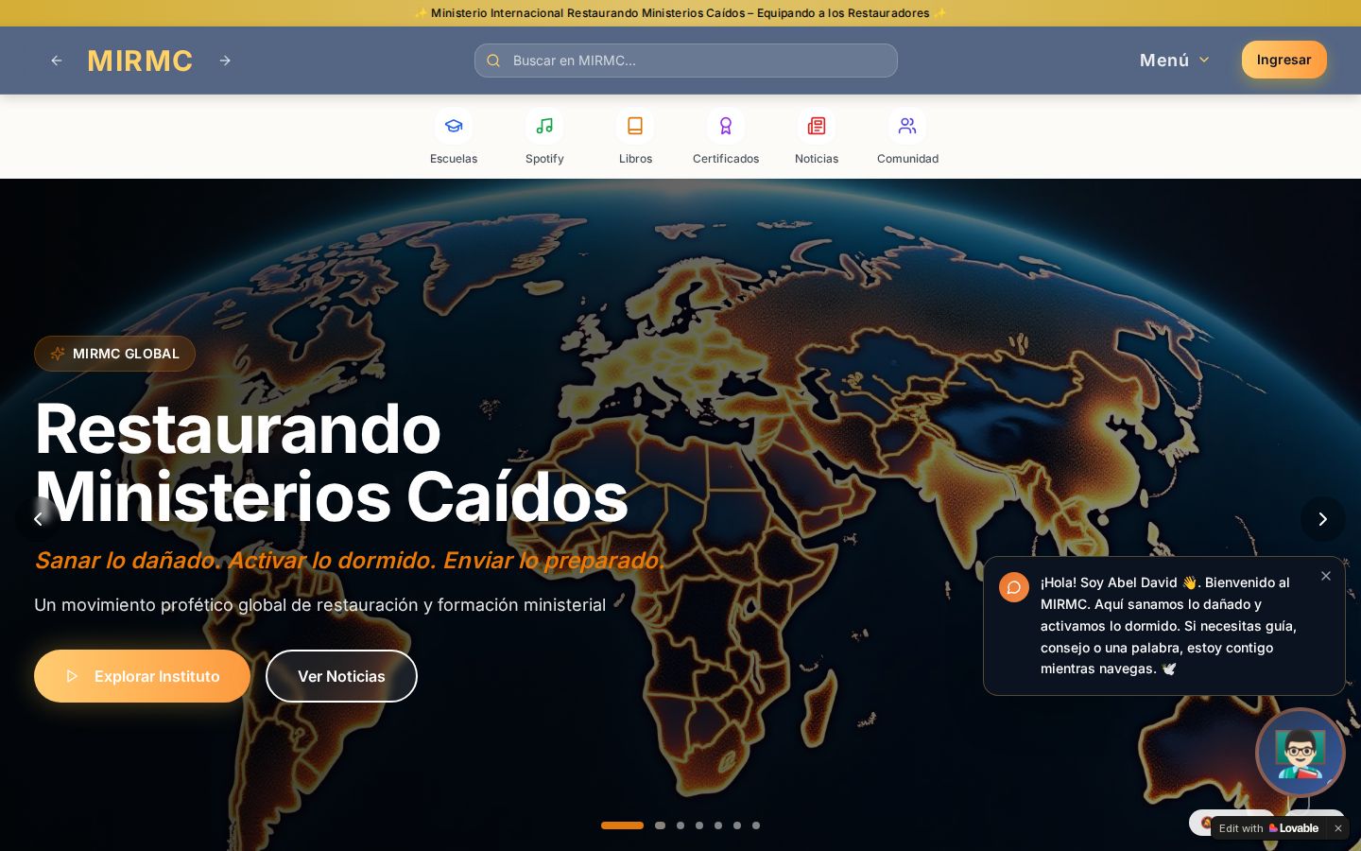Screen dimensions: 1361x851
Task: Go to previous hero slide
Action: pos(38,519)
